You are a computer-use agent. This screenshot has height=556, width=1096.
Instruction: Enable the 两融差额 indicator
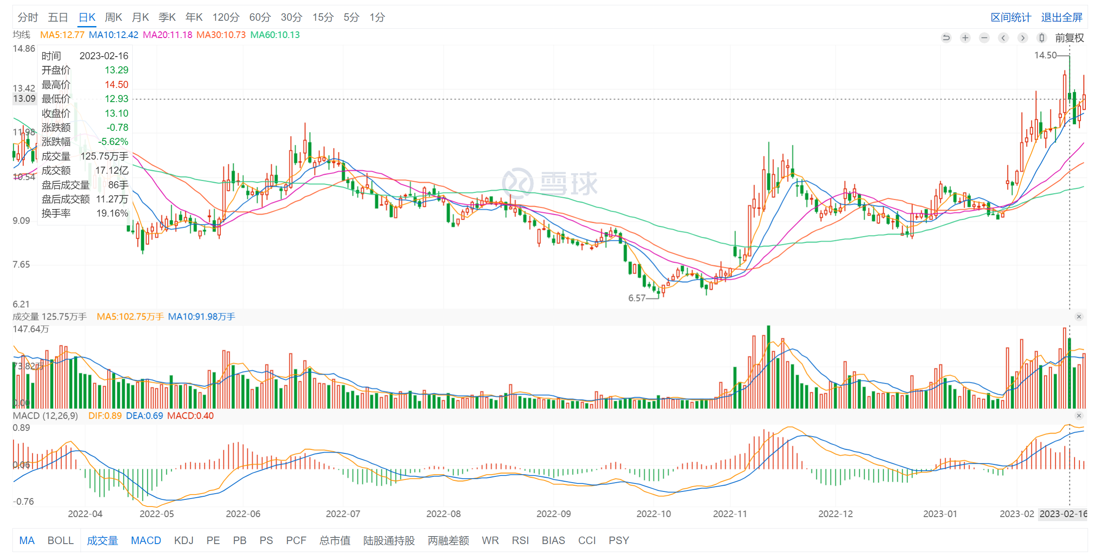pyautogui.click(x=448, y=541)
